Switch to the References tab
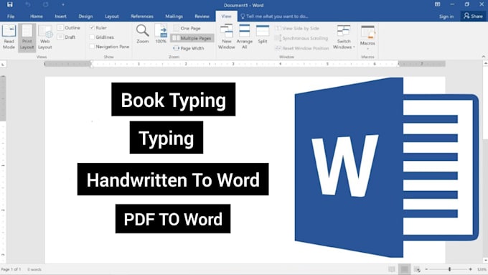488x275 pixels. point(142,17)
